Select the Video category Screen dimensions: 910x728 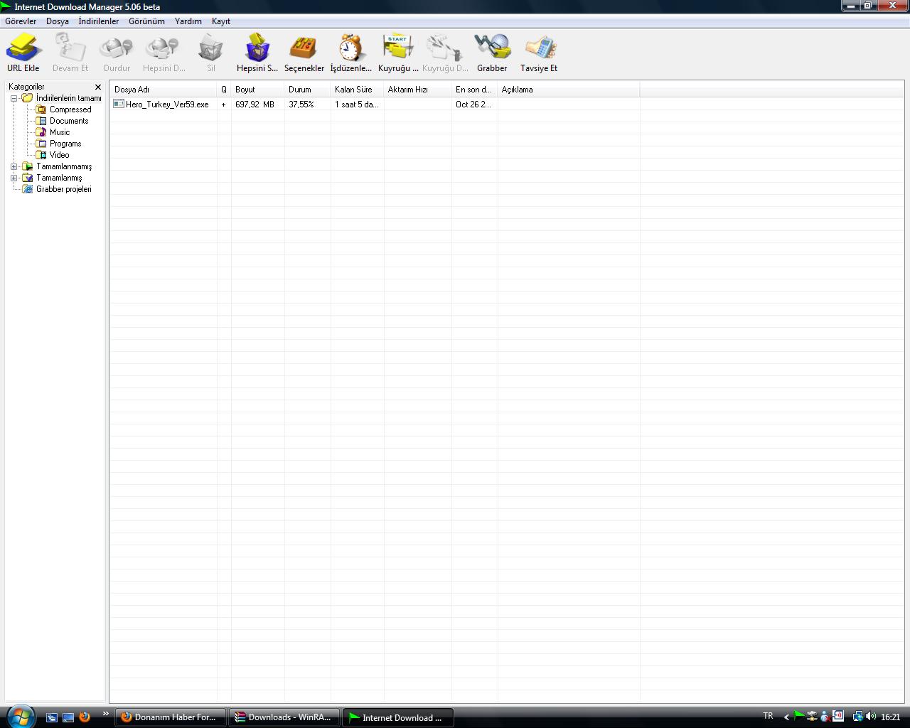coord(59,155)
